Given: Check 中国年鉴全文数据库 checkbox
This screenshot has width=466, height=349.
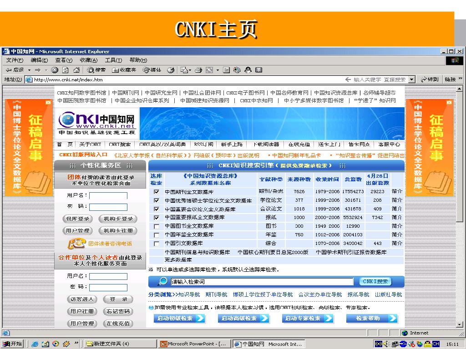Looking at the screenshot, I should pos(157,235).
